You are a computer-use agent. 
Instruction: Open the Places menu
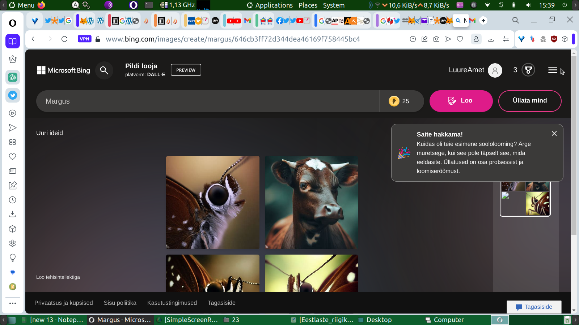(308, 5)
